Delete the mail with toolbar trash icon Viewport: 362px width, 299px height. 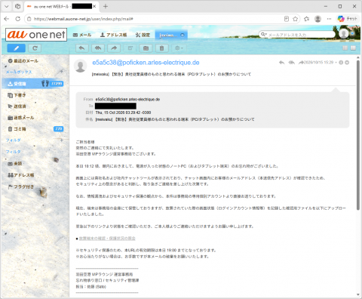click(x=162, y=48)
